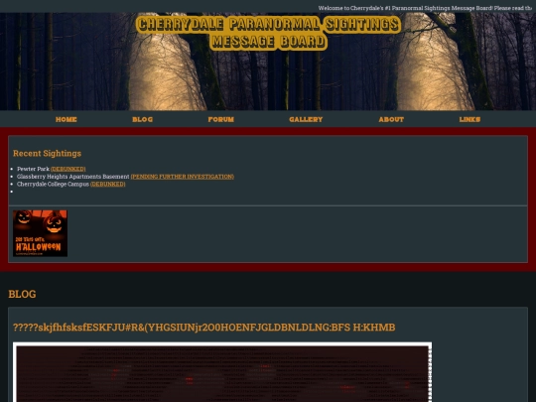Click the Pewter Park list entry text
The height and width of the screenshot is (402, 536).
33,169
